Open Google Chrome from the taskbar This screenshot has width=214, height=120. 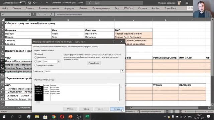pos(53,117)
